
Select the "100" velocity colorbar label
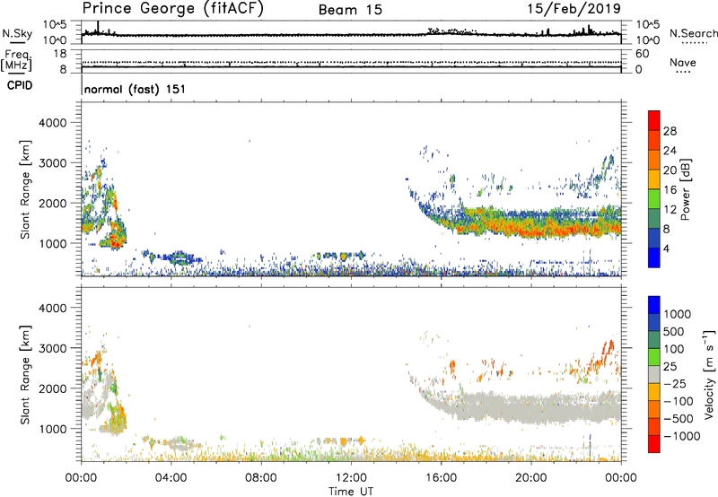click(x=674, y=349)
